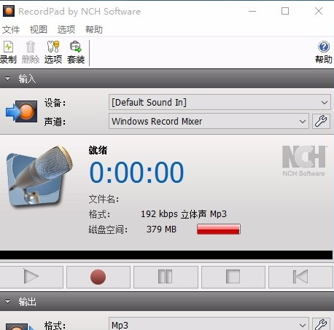Open the 设备 Default Sound In dropdown
This screenshot has height=330, width=334.
(x=220, y=102)
